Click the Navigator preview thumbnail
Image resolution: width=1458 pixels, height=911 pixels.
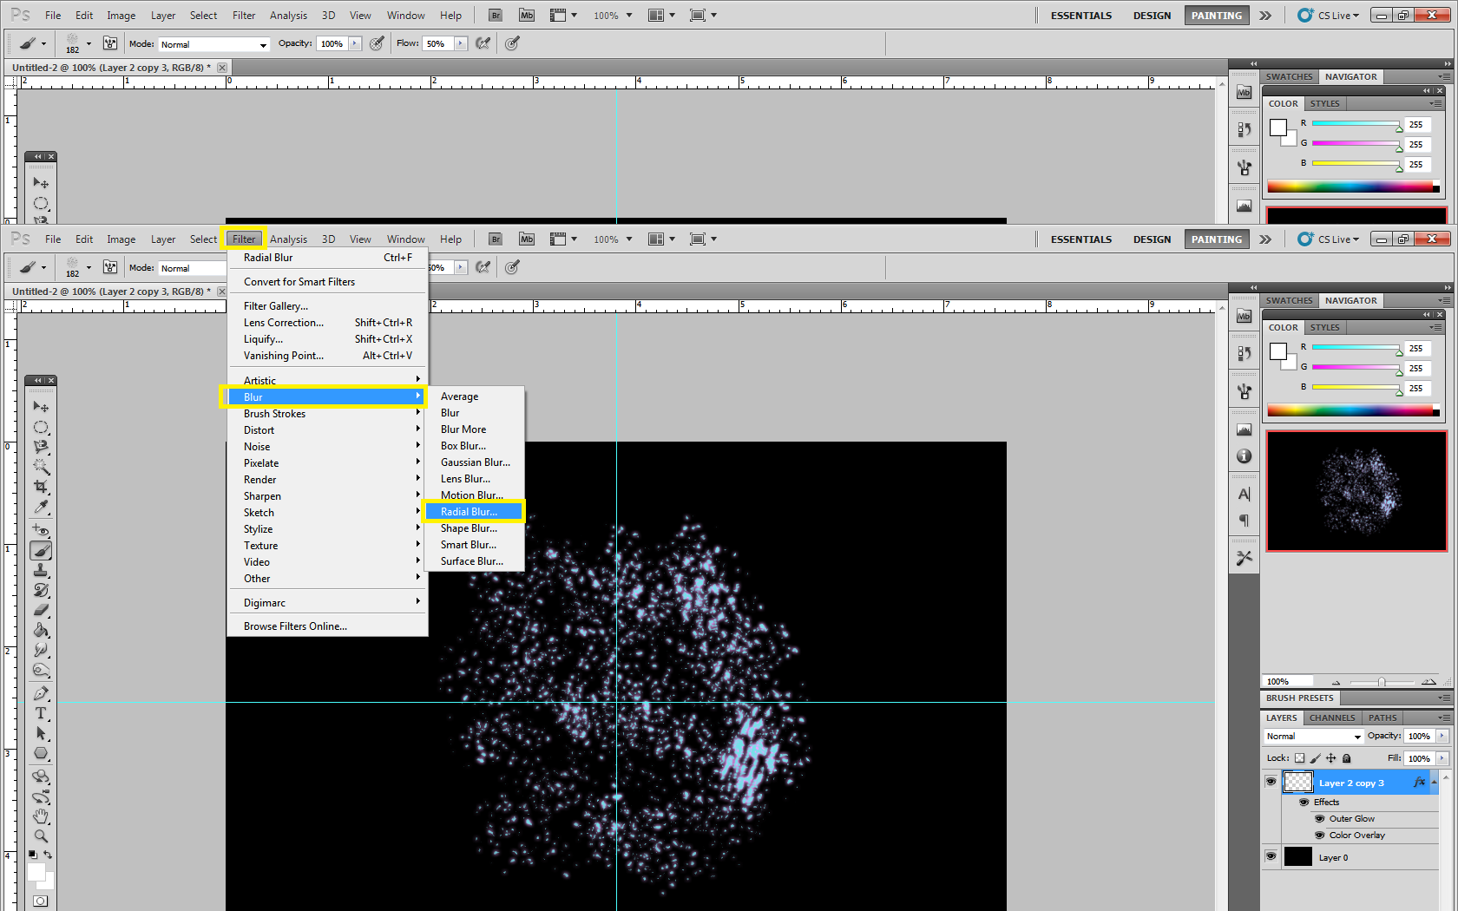(x=1356, y=491)
